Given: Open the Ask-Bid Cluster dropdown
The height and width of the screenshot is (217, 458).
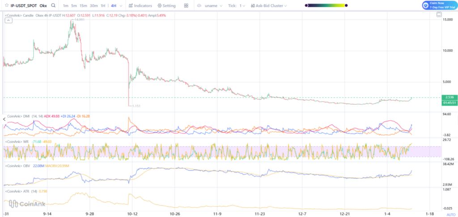Looking at the screenshot, I should pos(269,5).
